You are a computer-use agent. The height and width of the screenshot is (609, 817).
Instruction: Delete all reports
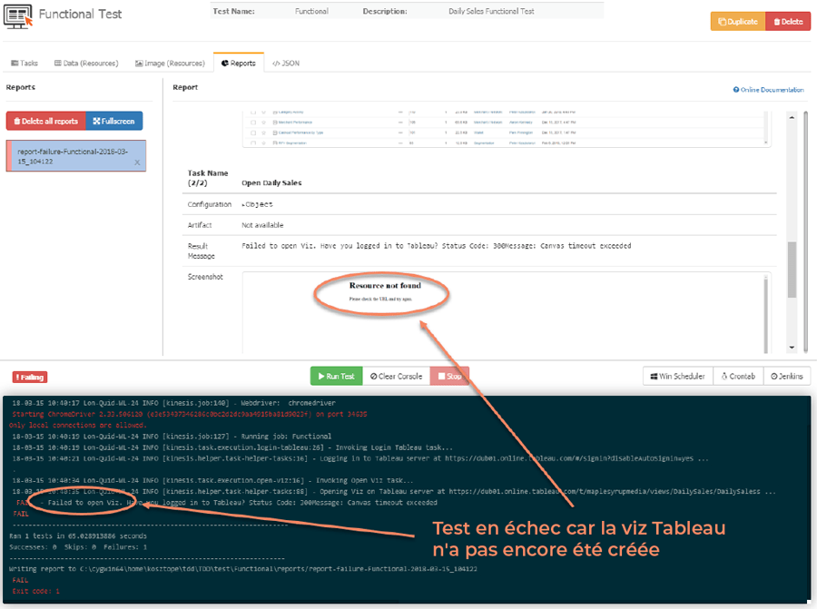click(x=46, y=121)
